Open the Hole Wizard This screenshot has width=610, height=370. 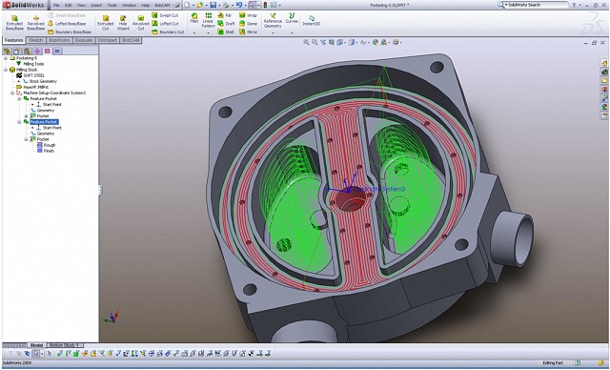(123, 23)
